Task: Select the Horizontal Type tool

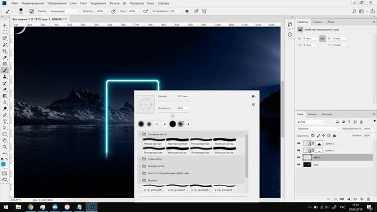Action: tap(5, 122)
